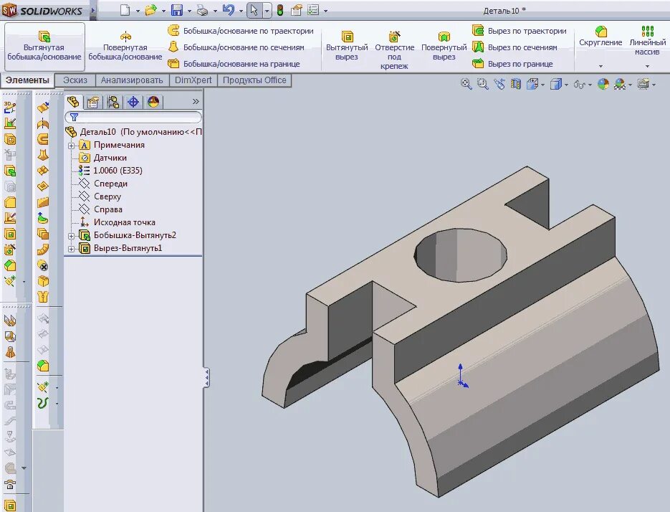Expand Вырез-Вытянуть1 feature node
670x512 pixels.
tap(72, 249)
